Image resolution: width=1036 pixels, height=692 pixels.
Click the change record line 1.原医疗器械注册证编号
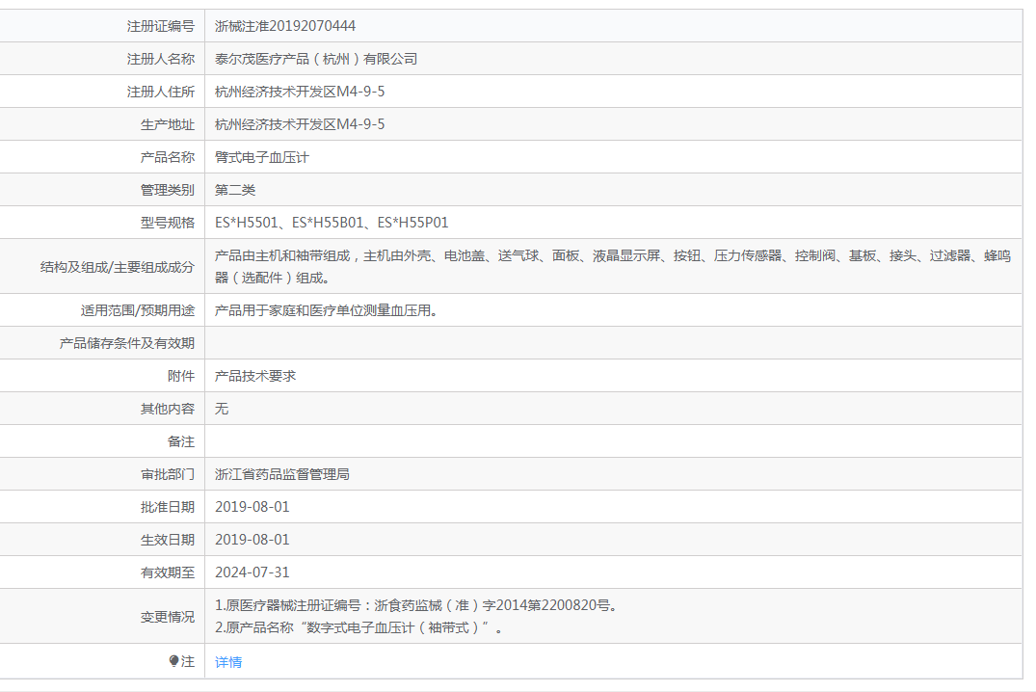(416, 605)
